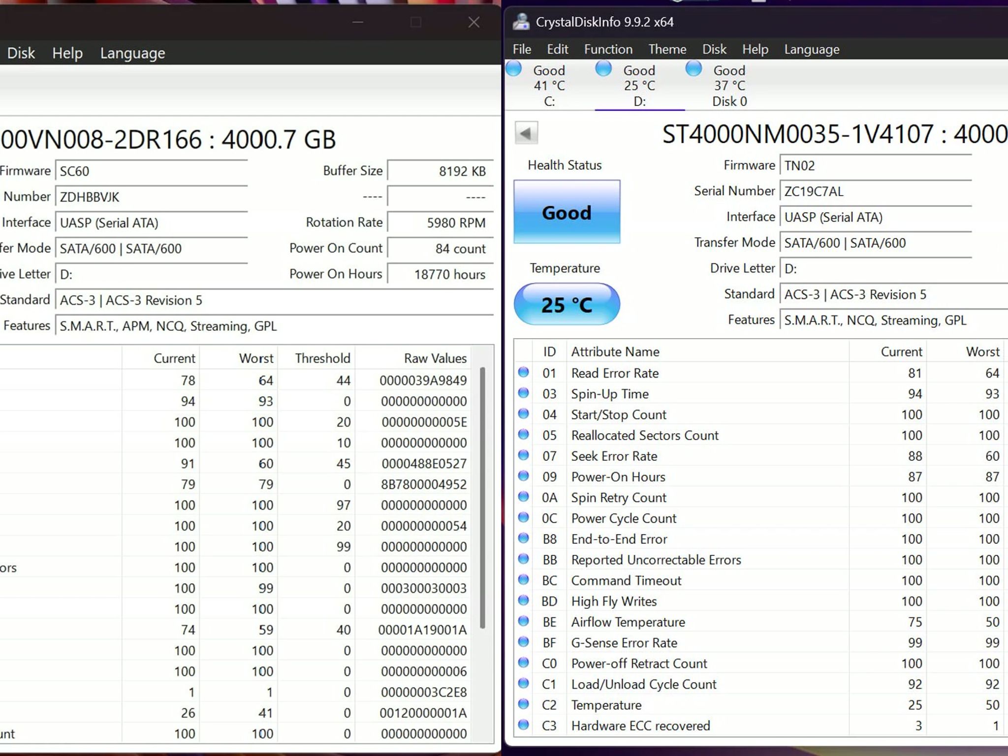The width and height of the screenshot is (1008, 756).
Task: Click the Serial Number field ZC19C7AL
Action: pyautogui.click(x=876, y=191)
